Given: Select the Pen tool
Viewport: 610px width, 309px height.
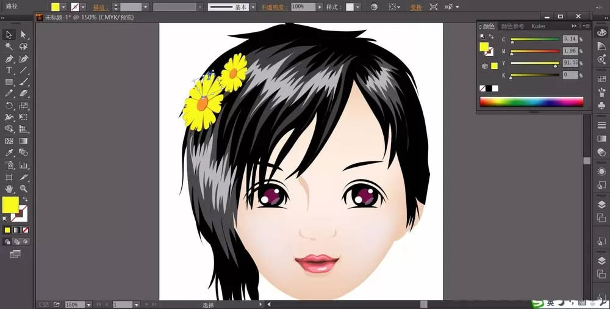Looking at the screenshot, I should click(x=9, y=59).
